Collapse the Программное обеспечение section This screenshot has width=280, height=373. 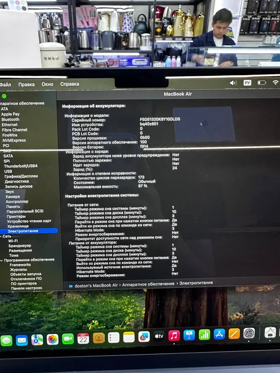click(1, 261)
